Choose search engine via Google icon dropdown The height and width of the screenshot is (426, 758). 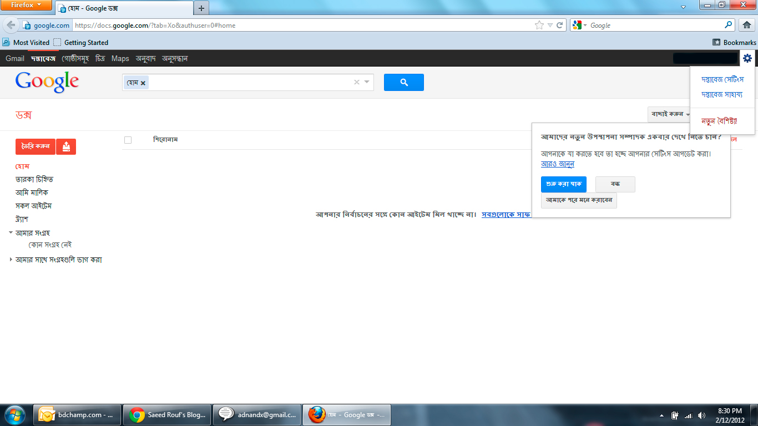tap(579, 25)
